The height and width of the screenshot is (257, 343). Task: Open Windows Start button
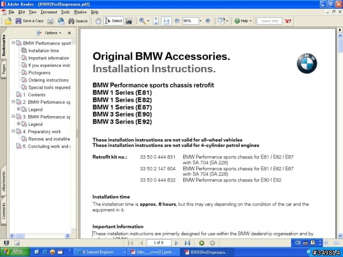coord(15,252)
